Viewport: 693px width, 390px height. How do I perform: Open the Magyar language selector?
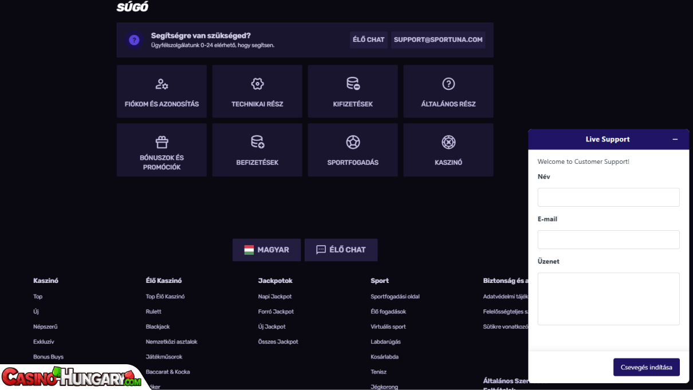coord(266,250)
